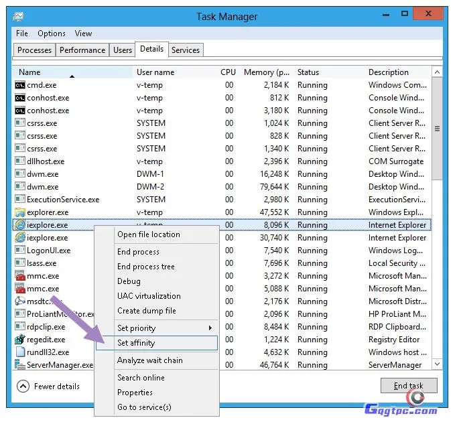Click the cmd.exe process icon
The image size is (459, 424).
pyautogui.click(x=20, y=85)
